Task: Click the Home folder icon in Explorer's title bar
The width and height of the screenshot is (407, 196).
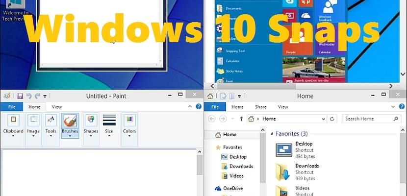Action: coord(210,96)
